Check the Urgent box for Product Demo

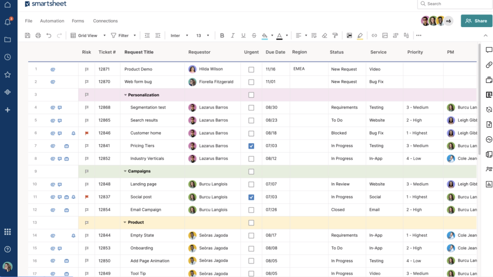pos(251,69)
